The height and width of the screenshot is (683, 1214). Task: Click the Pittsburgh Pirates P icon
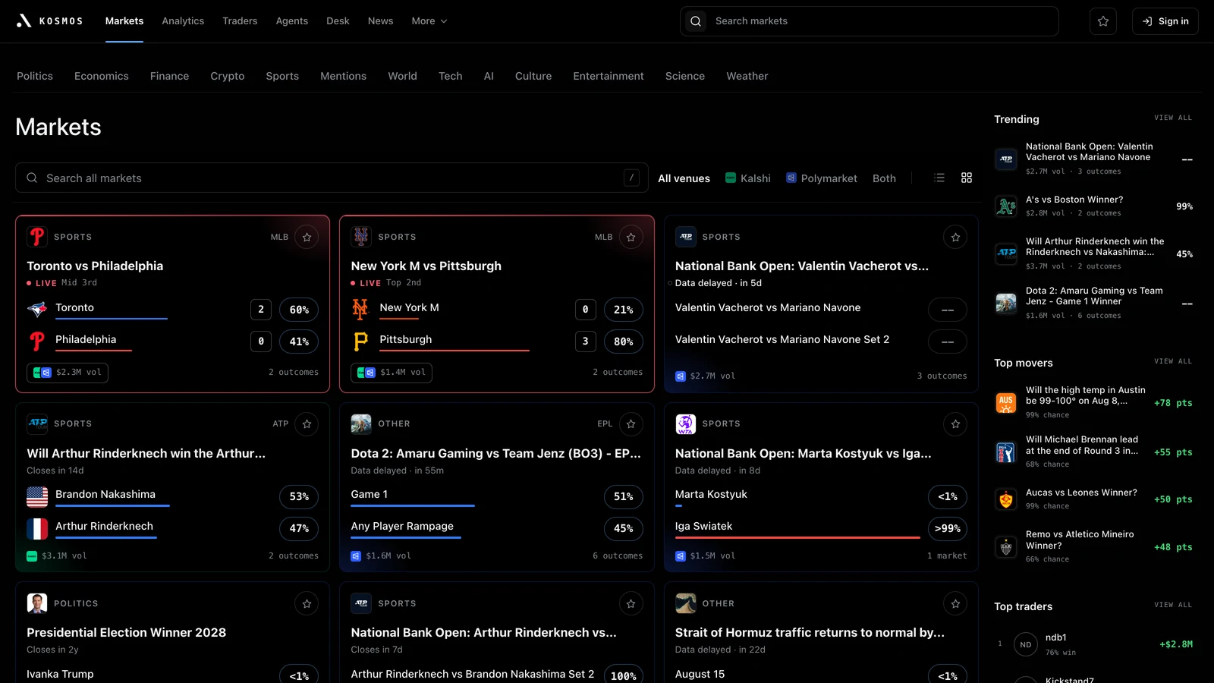coord(360,341)
